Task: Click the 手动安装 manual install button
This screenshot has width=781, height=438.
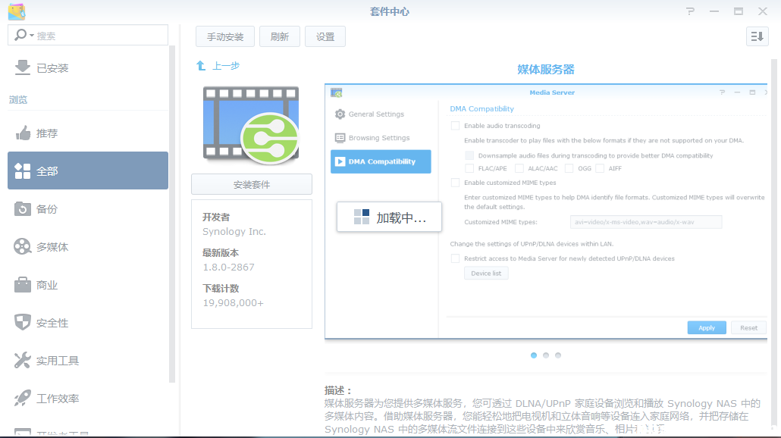Action: pyautogui.click(x=225, y=37)
